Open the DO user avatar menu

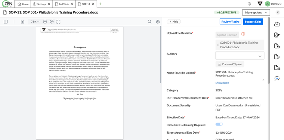(x=267, y=4)
